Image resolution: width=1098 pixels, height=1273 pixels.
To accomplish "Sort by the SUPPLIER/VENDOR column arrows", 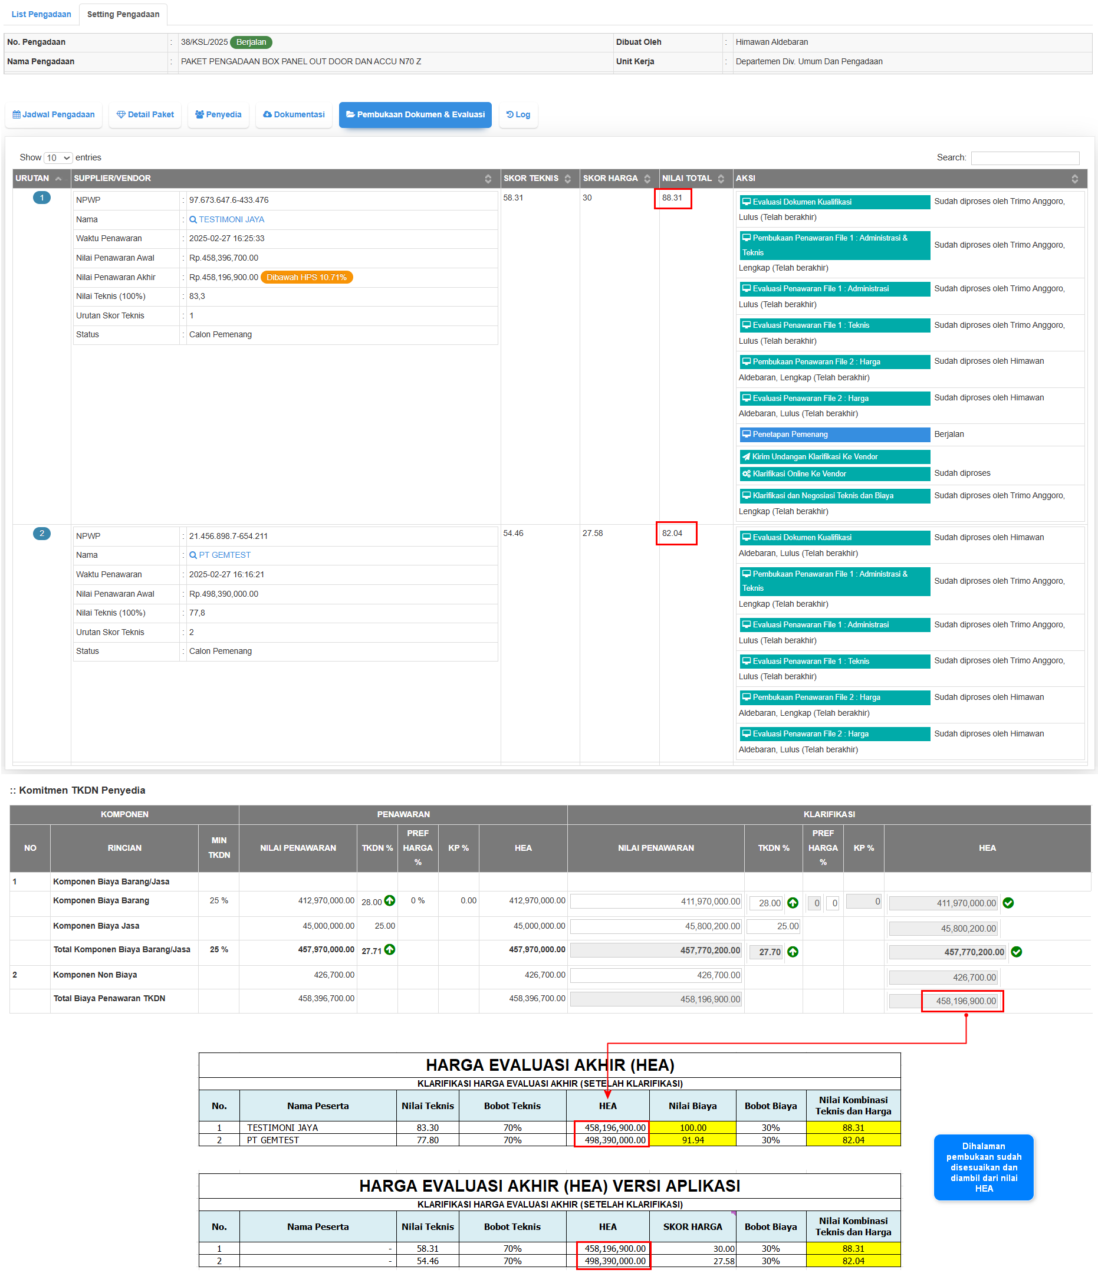I will (x=488, y=179).
